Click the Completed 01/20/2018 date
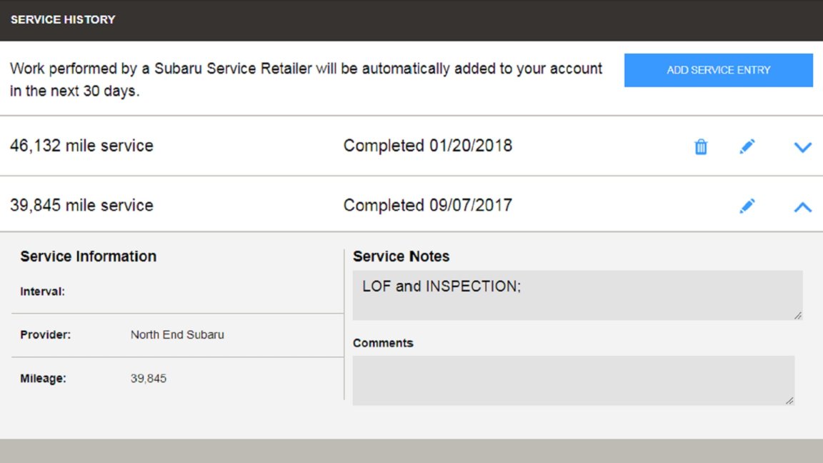 click(427, 146)
